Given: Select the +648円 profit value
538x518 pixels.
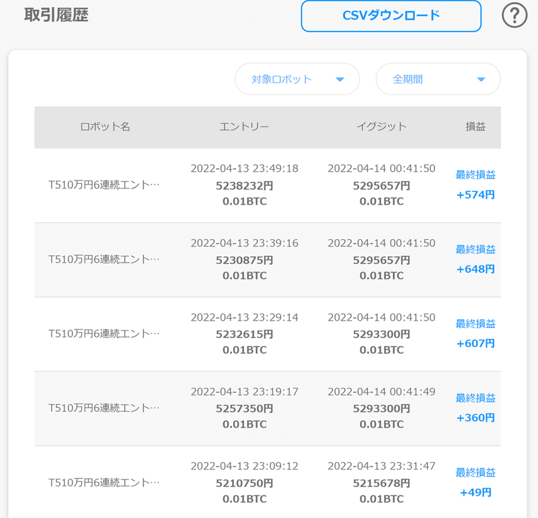Looking at the screenshot, I should pyautogui.click(x=475, y=269).
